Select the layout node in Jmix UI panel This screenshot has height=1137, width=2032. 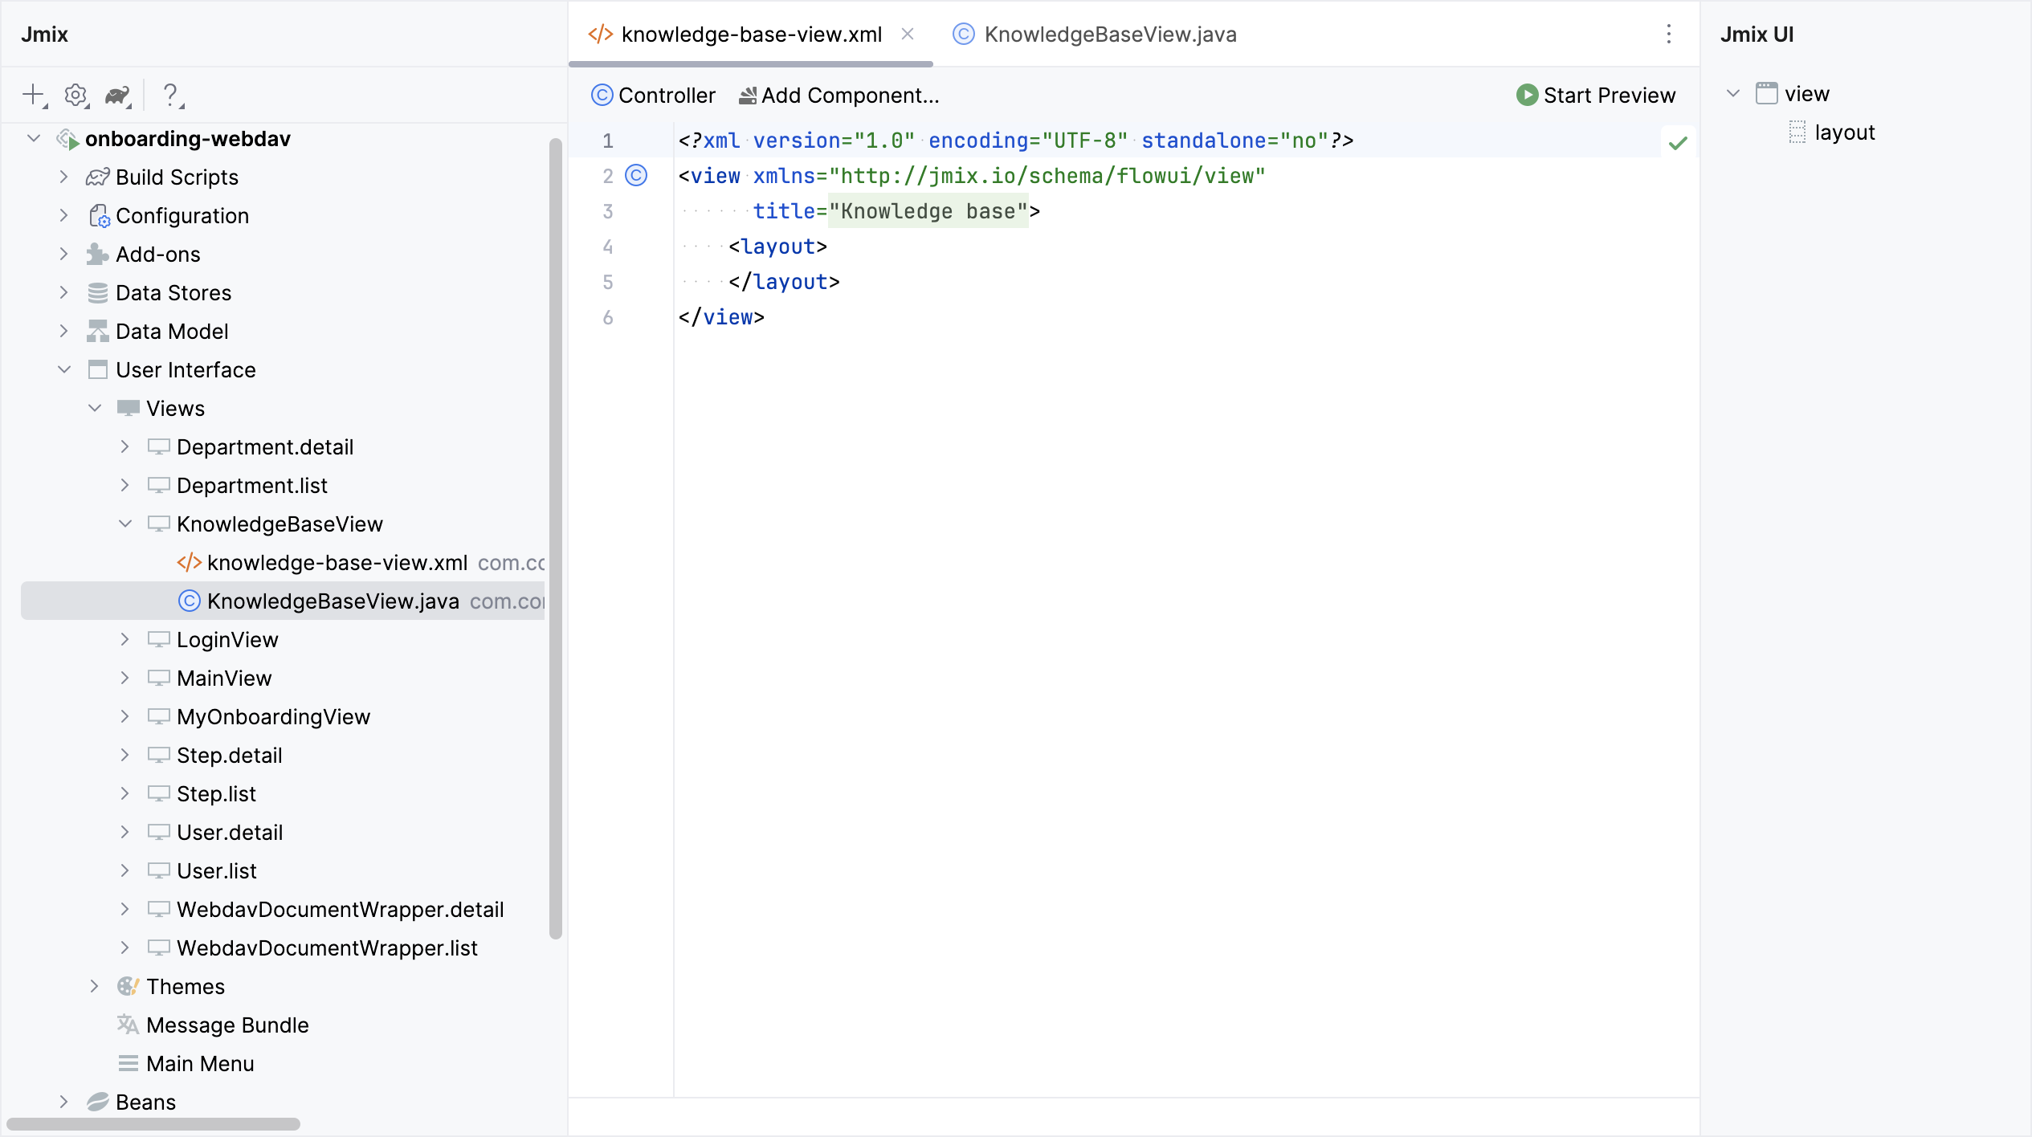coord(1845,132)
